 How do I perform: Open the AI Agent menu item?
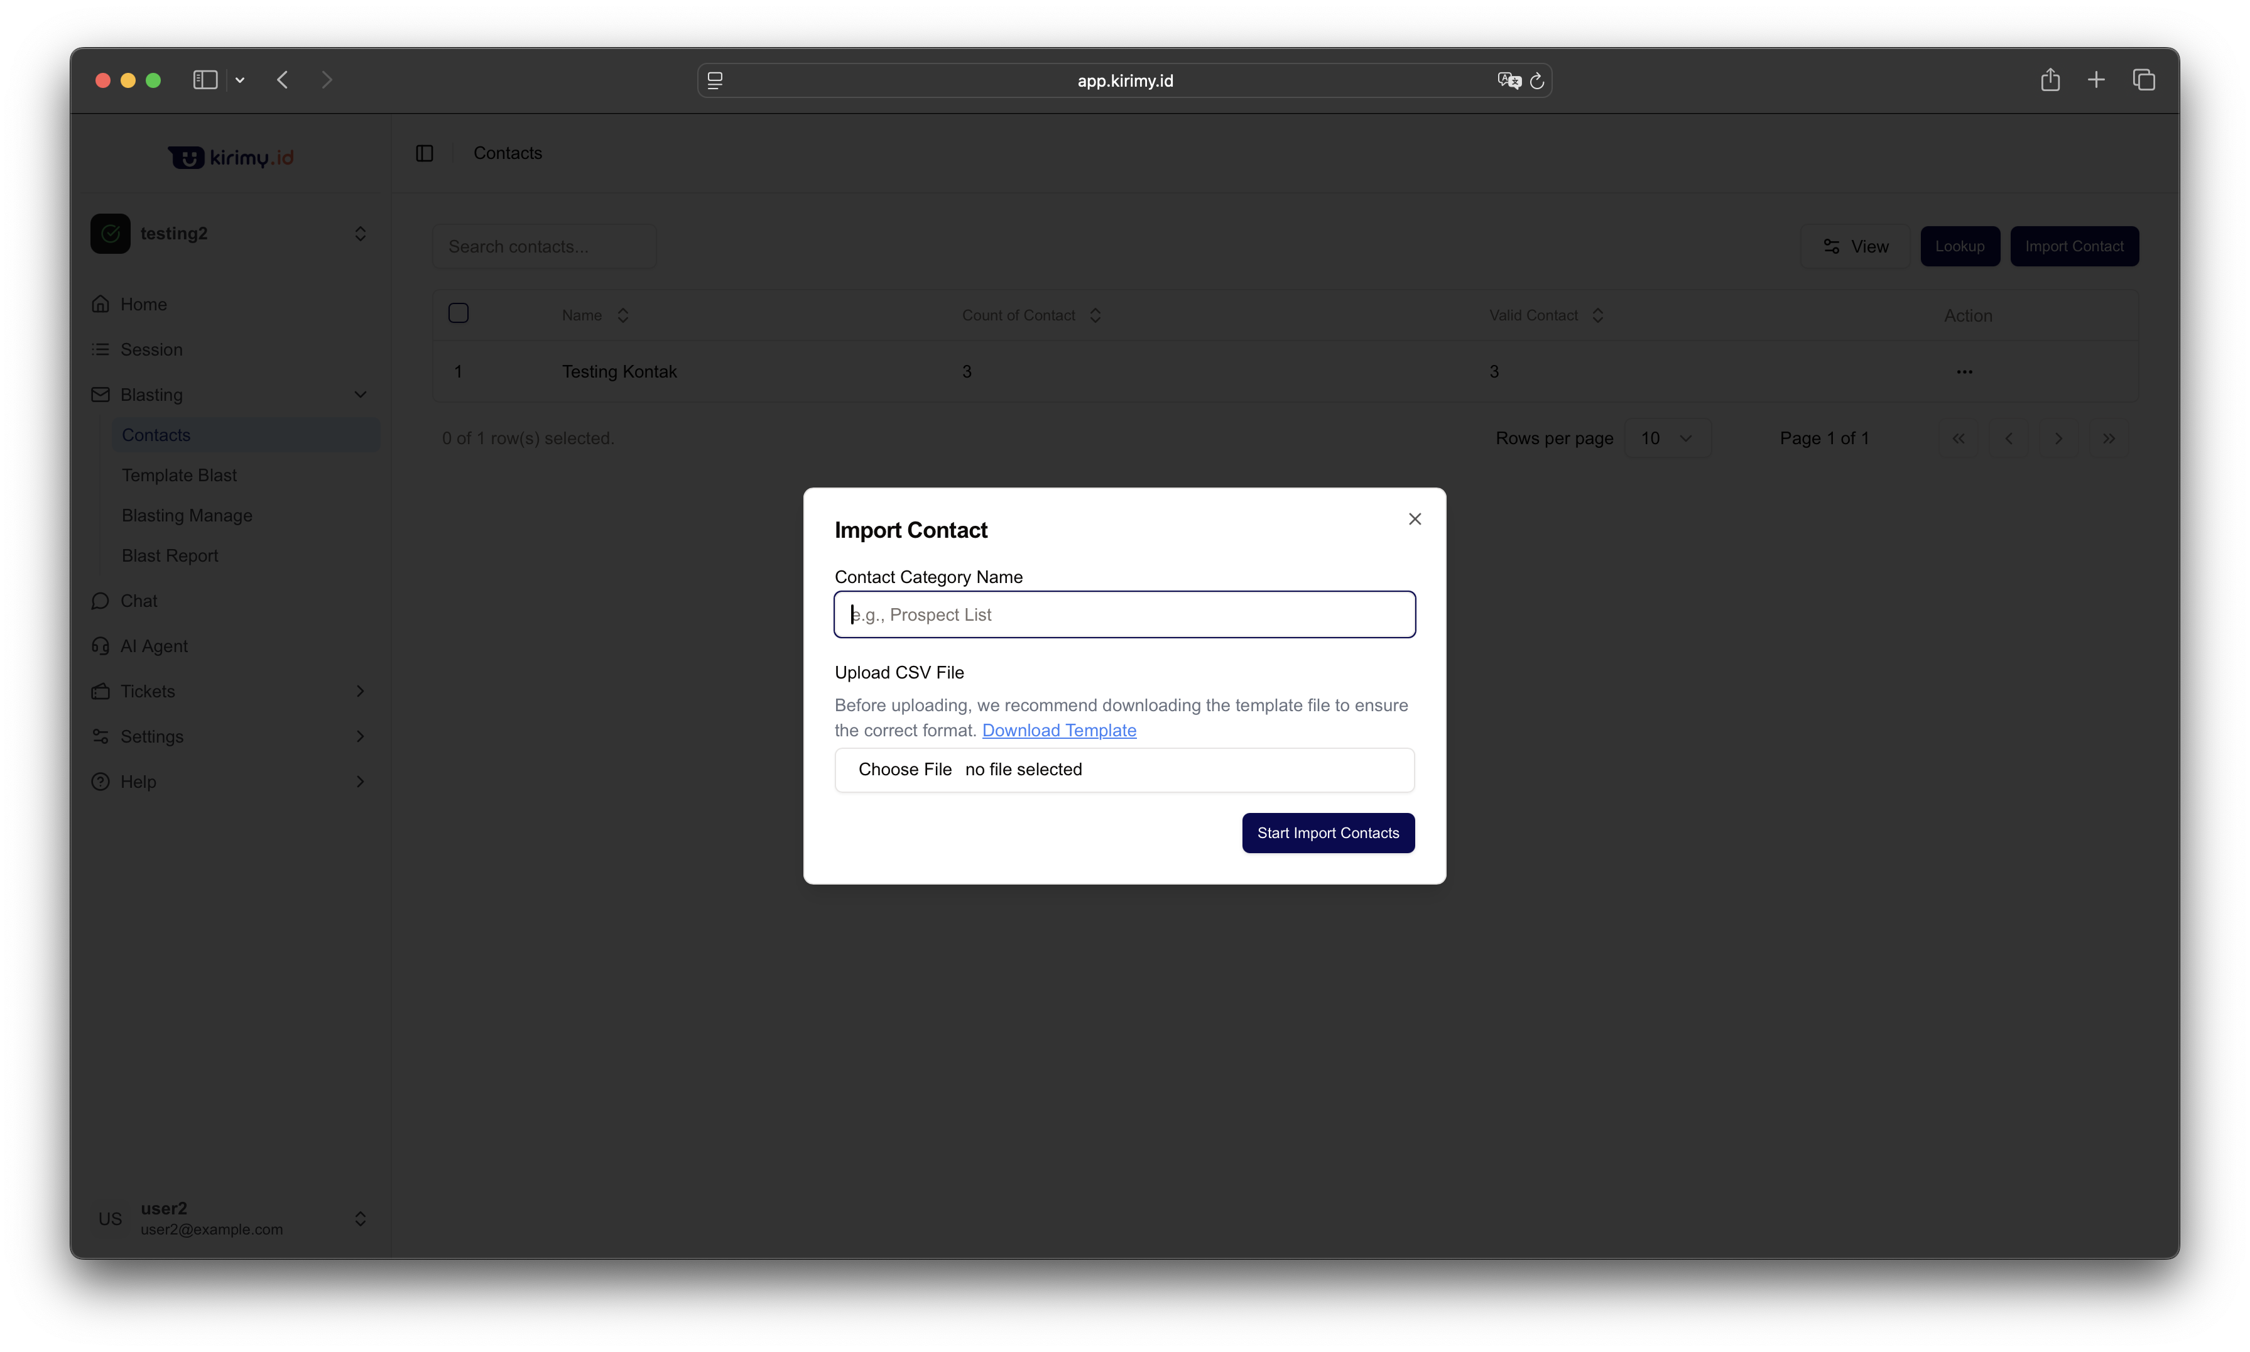(154, 646)
